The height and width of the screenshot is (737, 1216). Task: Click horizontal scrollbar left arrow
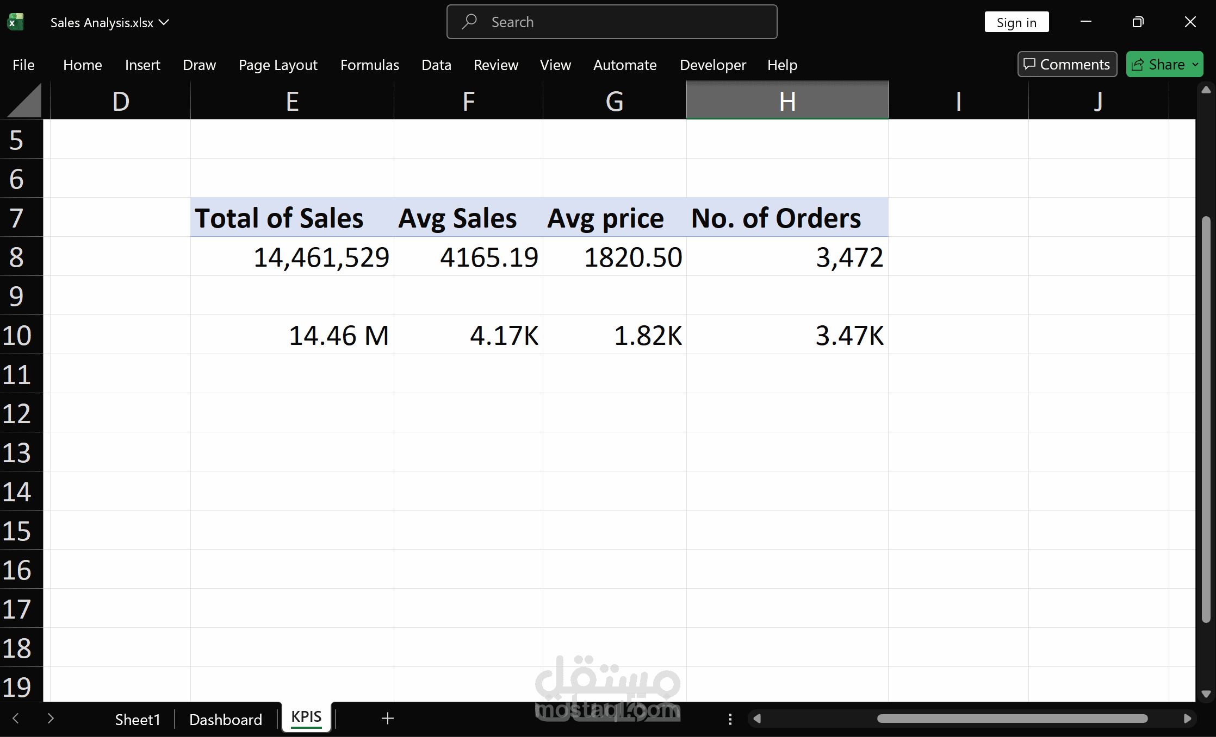[756, 719]
